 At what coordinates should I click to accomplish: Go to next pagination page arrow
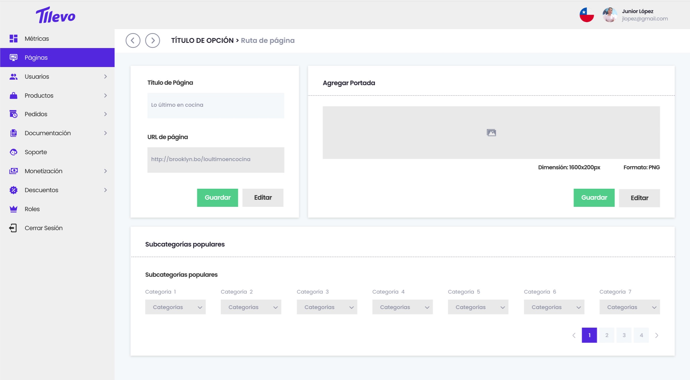[657, 335]
